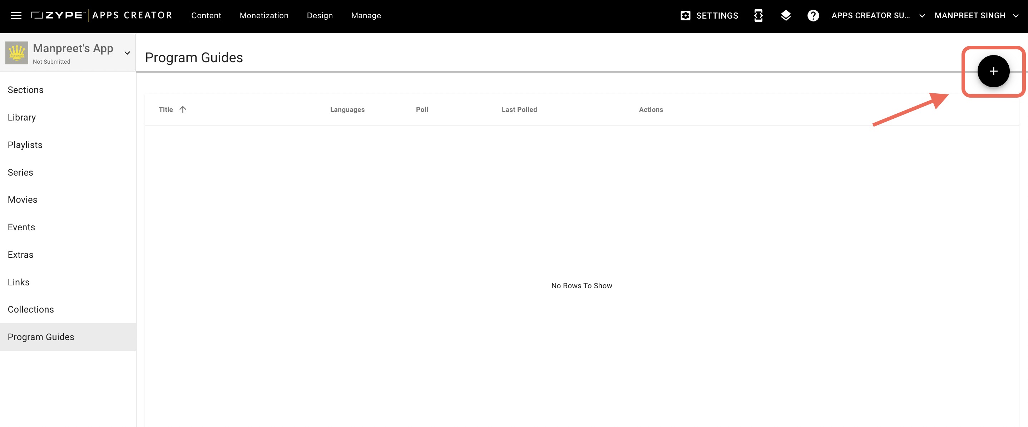
Task: Open Sections in the sidebar
Action: [68, 90]
